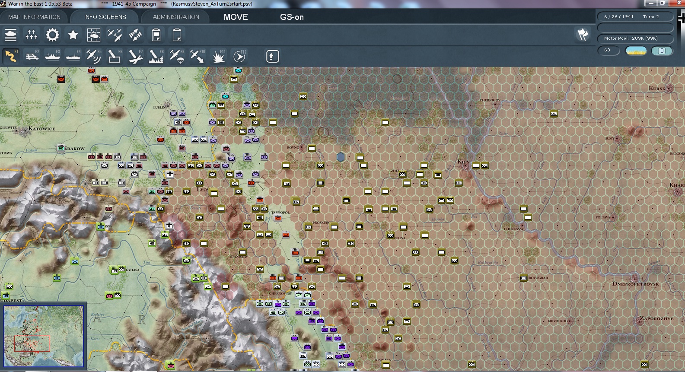This screenshot has height=372, width=685.
Task: Click the Dnepropetrovsk city label
Action: [635, 284]
